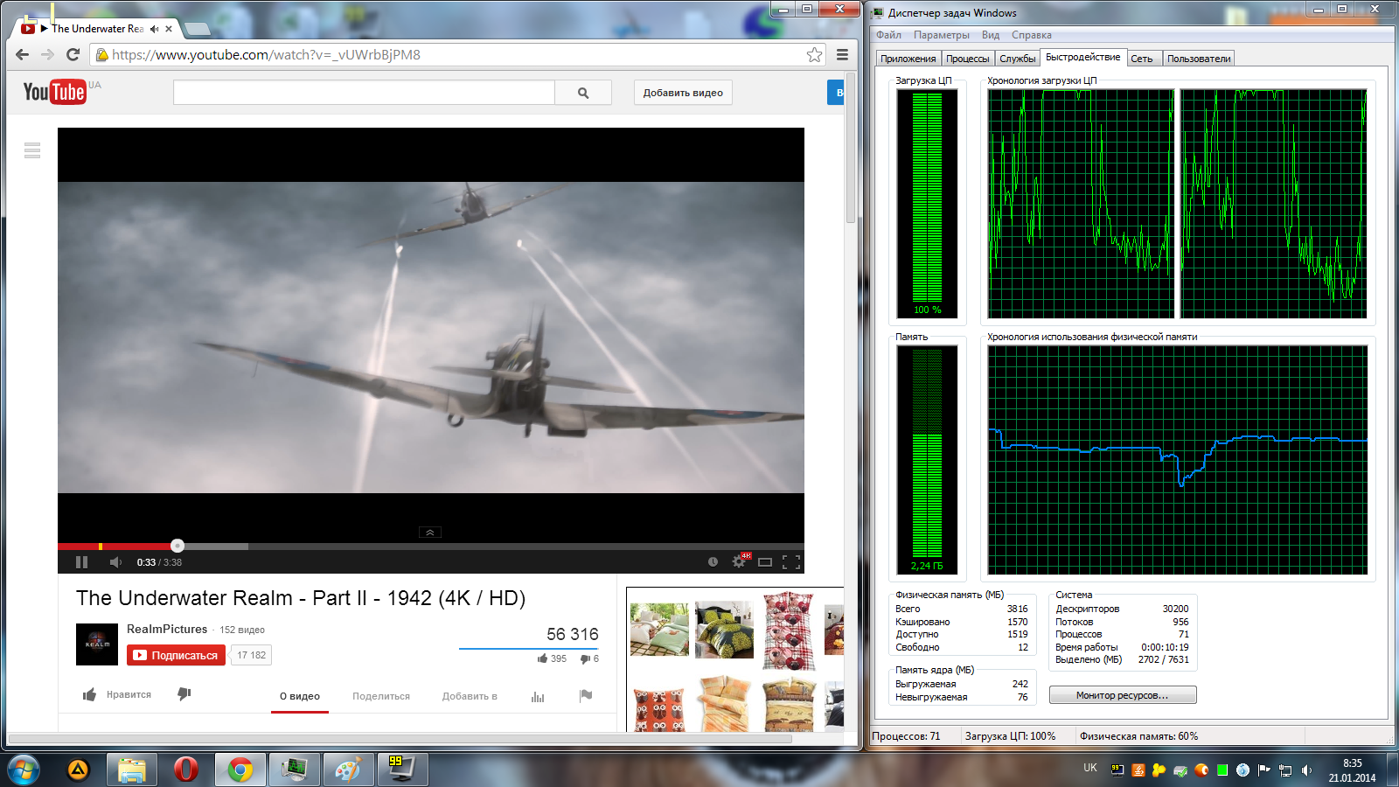Open video quality settings gear

click(x=739, y=562)
